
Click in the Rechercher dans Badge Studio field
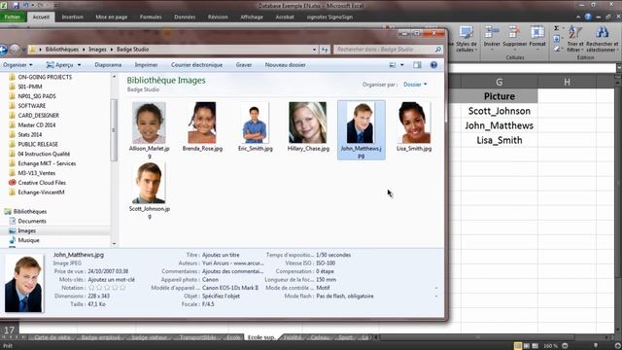tap(383, 50)
